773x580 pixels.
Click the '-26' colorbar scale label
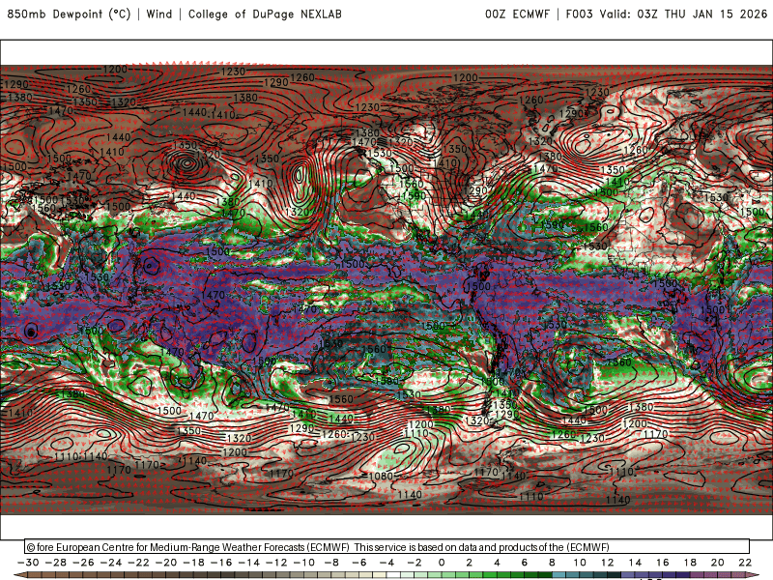(x=83, y=563)
